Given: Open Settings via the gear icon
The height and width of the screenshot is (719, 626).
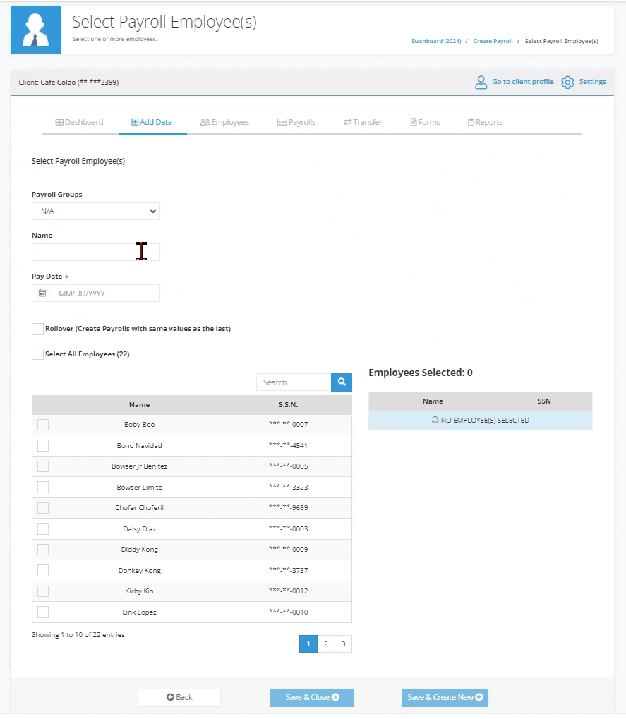Looking at the screenshot, I should point(567,82).
